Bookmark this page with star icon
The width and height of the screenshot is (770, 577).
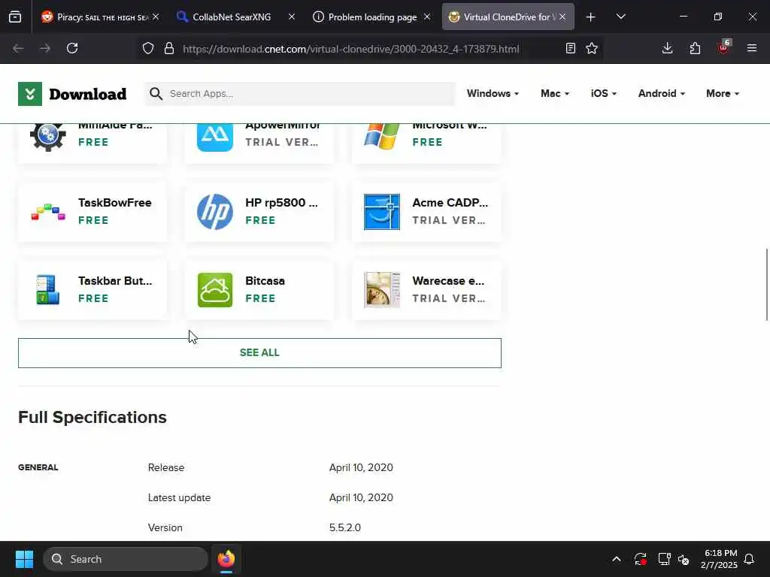point(592,48)
